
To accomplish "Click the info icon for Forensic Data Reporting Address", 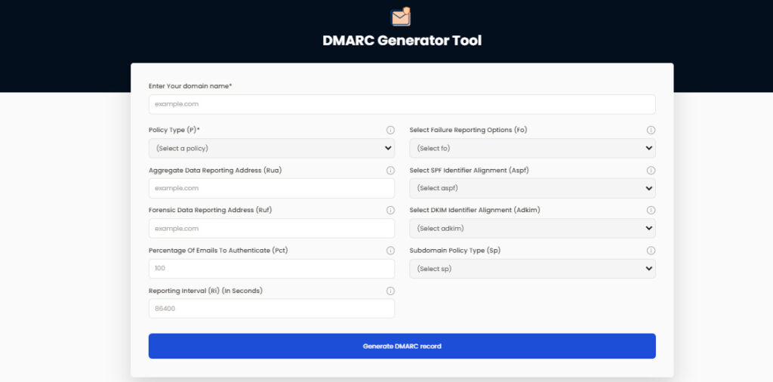I will [390, 210].
